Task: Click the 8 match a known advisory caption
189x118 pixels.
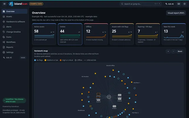Action: 121,40
